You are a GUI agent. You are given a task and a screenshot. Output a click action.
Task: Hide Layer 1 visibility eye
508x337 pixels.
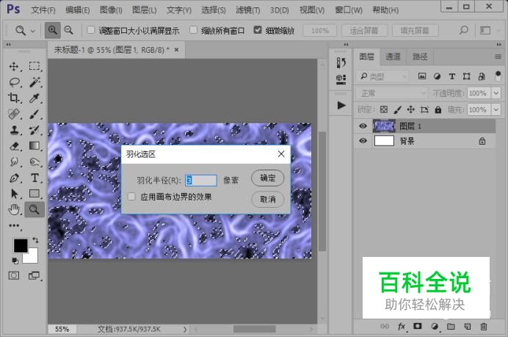pos(363,126)
